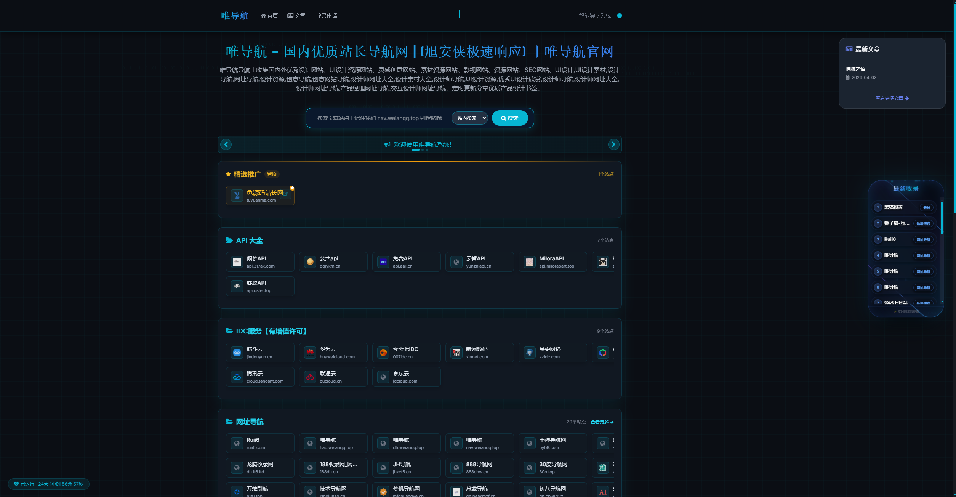Open the 站内搜索 search type dropdown

tap(470, 118)
